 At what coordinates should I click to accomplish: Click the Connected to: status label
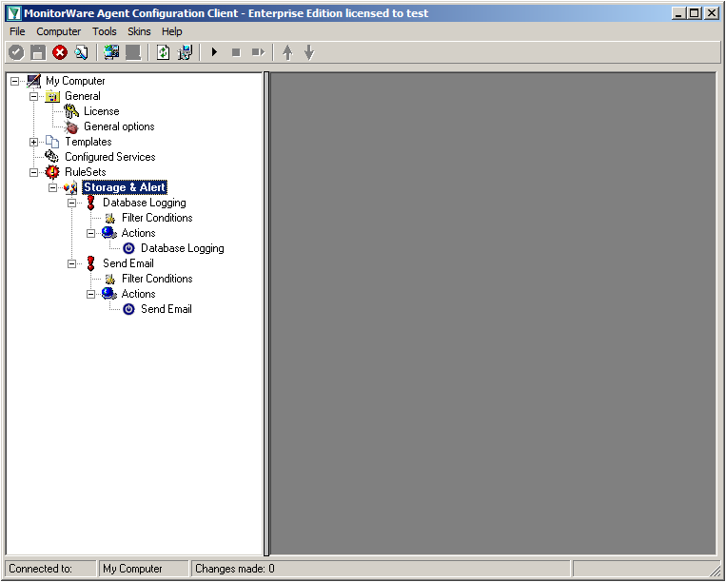40,569
